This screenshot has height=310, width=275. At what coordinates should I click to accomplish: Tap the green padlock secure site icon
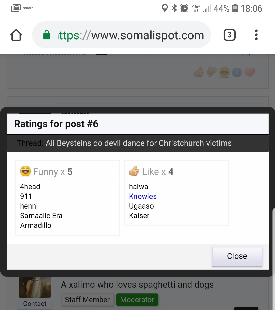point(47,35)
